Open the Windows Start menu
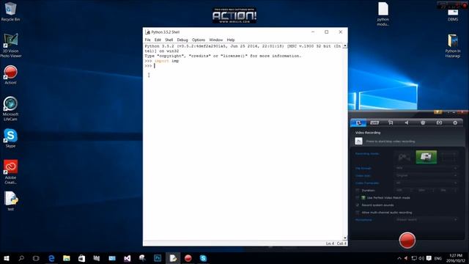Screen dimensions: 469x264 7,258
